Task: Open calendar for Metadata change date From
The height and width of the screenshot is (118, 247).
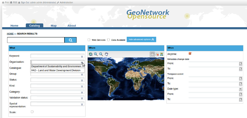Action: pyautogui.click(x=241, y=64)
